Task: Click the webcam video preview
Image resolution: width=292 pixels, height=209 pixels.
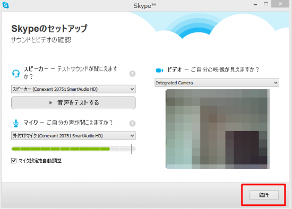Action: [x=218, y=129]
